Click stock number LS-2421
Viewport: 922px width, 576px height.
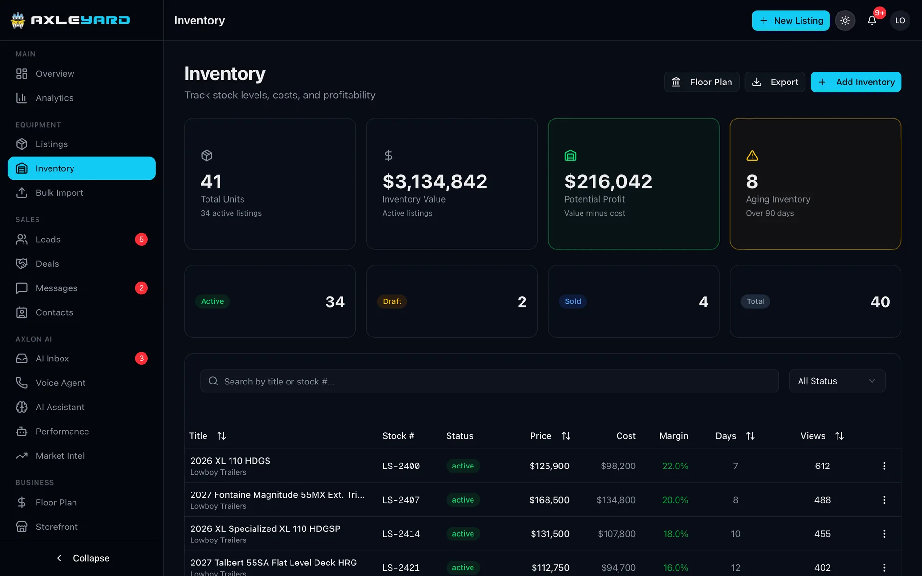pos(401,568)
